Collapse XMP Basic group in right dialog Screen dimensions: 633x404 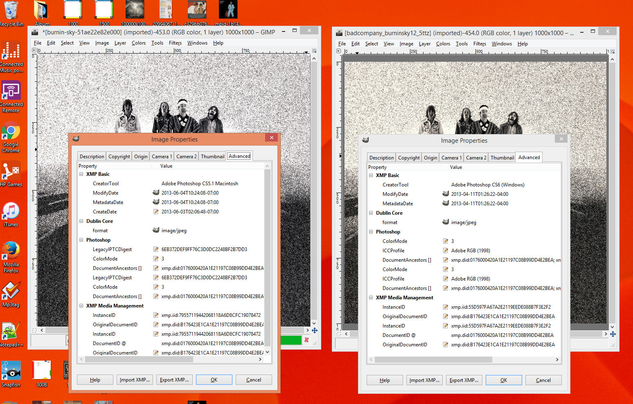pos(371,175)
